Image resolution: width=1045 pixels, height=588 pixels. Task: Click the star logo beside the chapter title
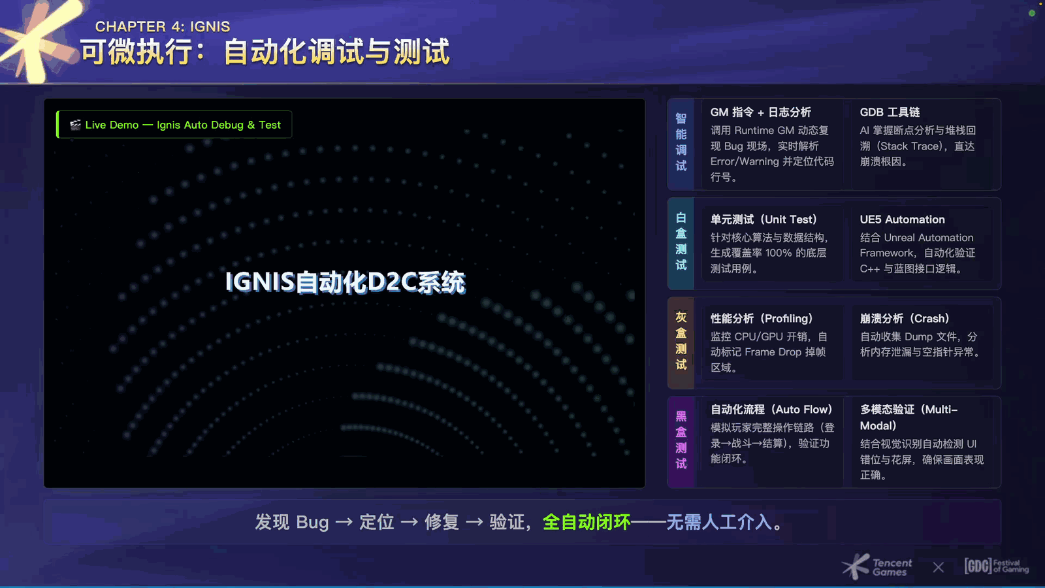point(39,41)
